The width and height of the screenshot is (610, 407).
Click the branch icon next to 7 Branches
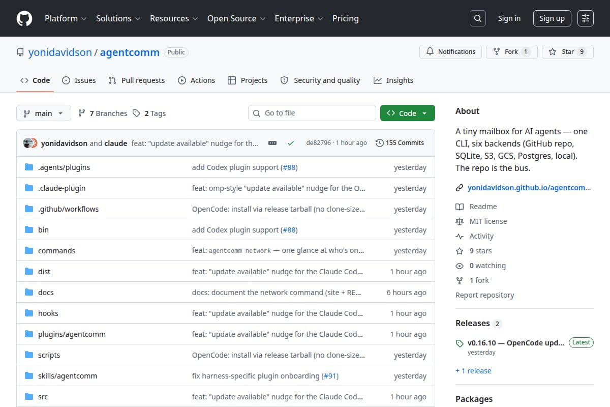[81, 113]
